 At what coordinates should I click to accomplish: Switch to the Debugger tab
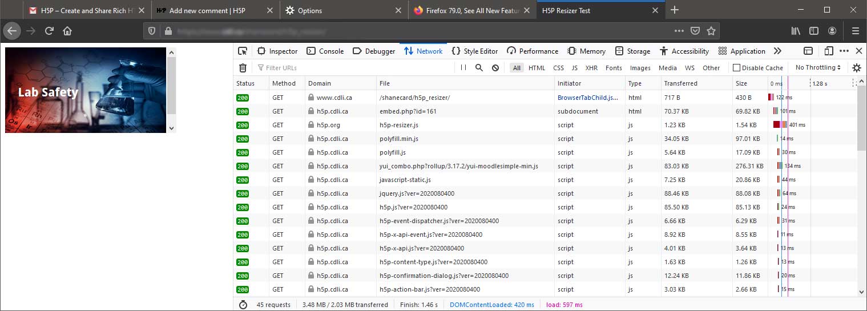[374, 51]
